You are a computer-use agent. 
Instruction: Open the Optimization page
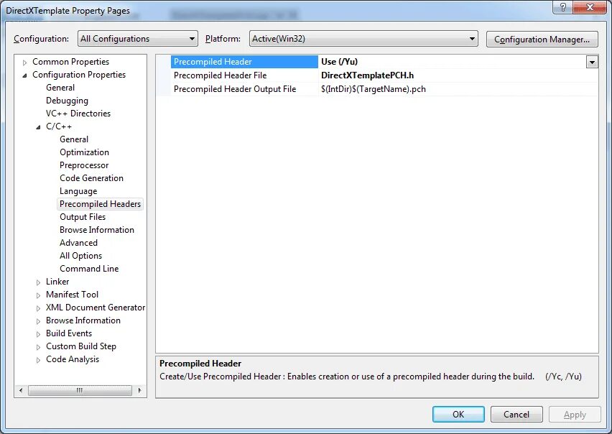84,152
